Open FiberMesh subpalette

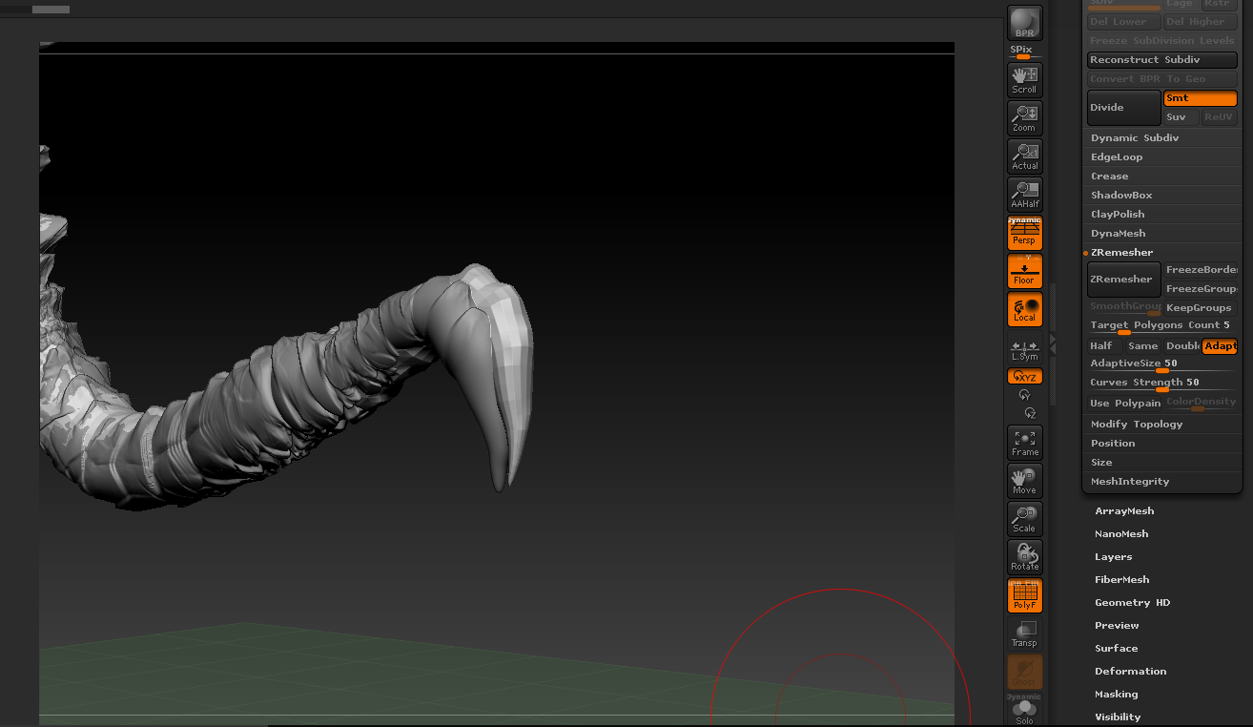click(x=1122, y=580)
